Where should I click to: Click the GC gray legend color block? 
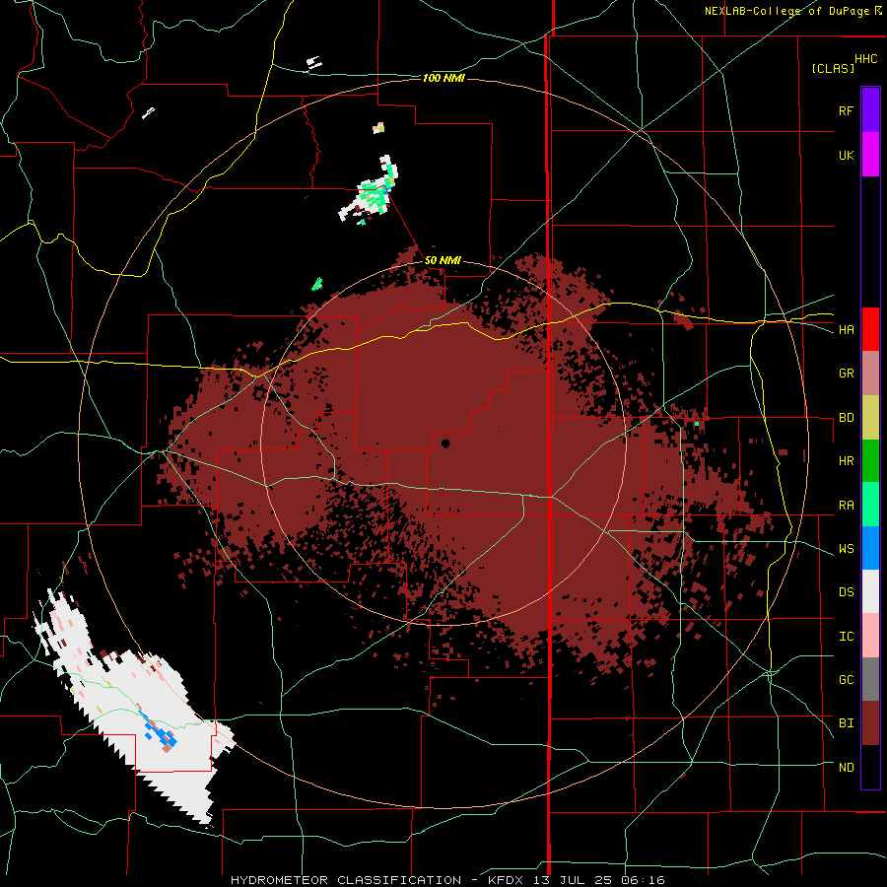[870, 679]
